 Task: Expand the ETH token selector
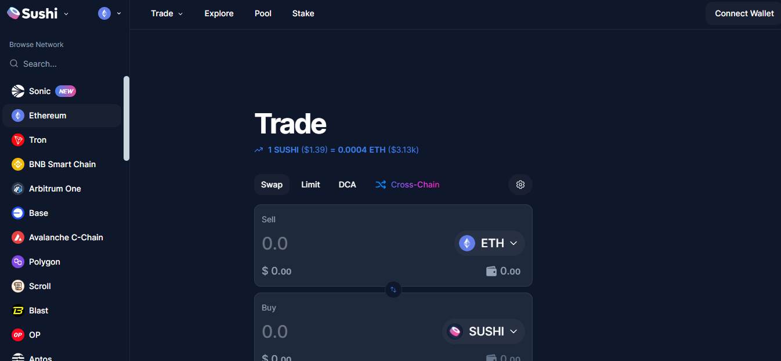pyautogui.click(x=490, y=243)
